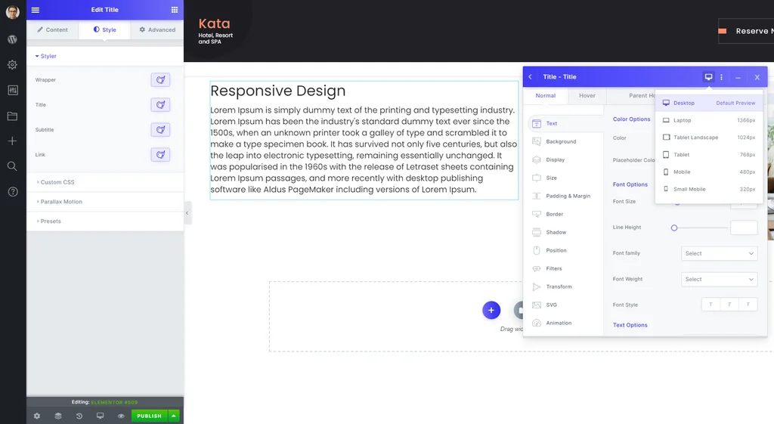Screen dimensions: 774x424
Task: Click the WordPress logo in sidebar
Action: point(12,39)
